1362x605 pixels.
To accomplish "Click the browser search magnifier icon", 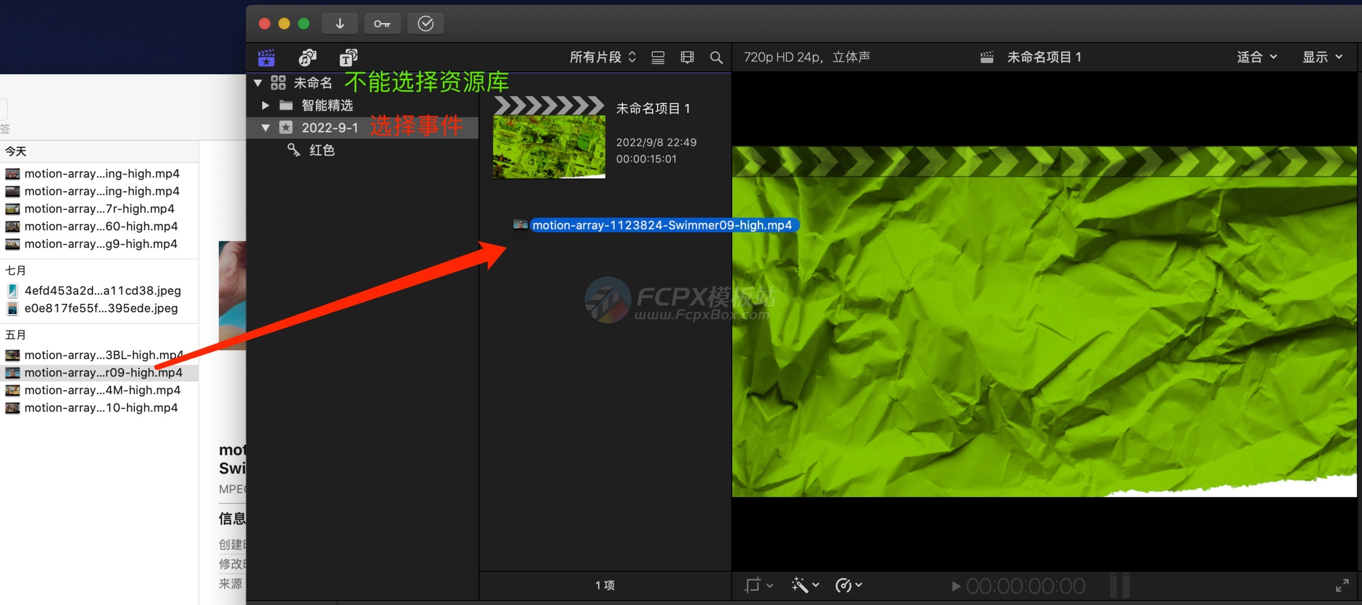I will [716, 57].
